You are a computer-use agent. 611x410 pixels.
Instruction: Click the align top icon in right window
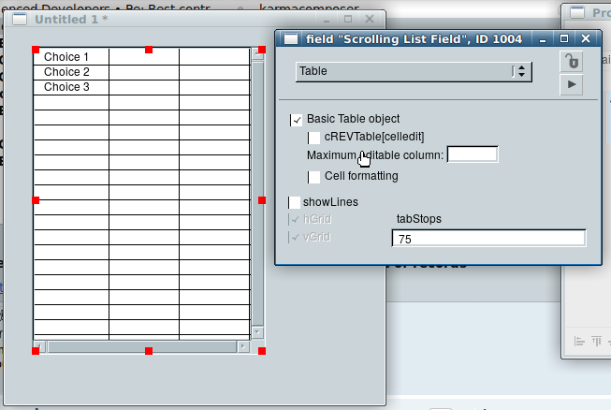(597, 342)
